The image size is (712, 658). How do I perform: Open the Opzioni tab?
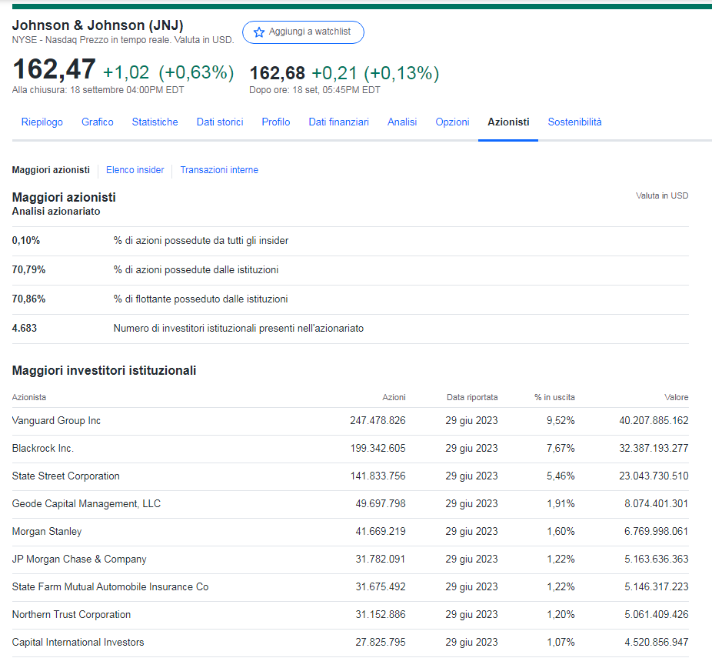pos(452,122)
